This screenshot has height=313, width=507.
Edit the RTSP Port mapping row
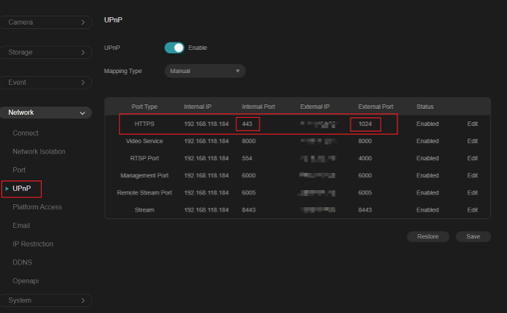(472, 158)
